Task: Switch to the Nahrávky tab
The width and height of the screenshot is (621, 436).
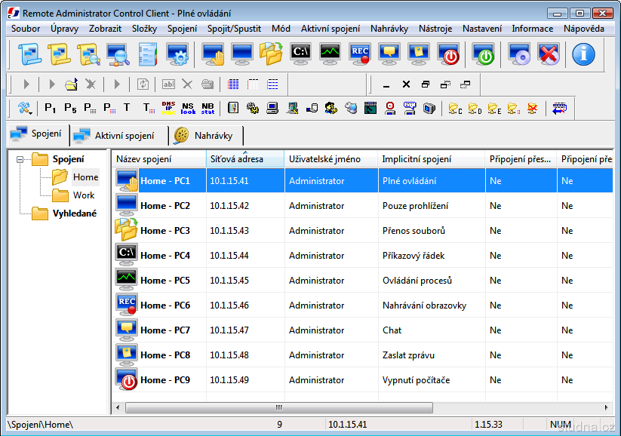Action: click(206, 135)
